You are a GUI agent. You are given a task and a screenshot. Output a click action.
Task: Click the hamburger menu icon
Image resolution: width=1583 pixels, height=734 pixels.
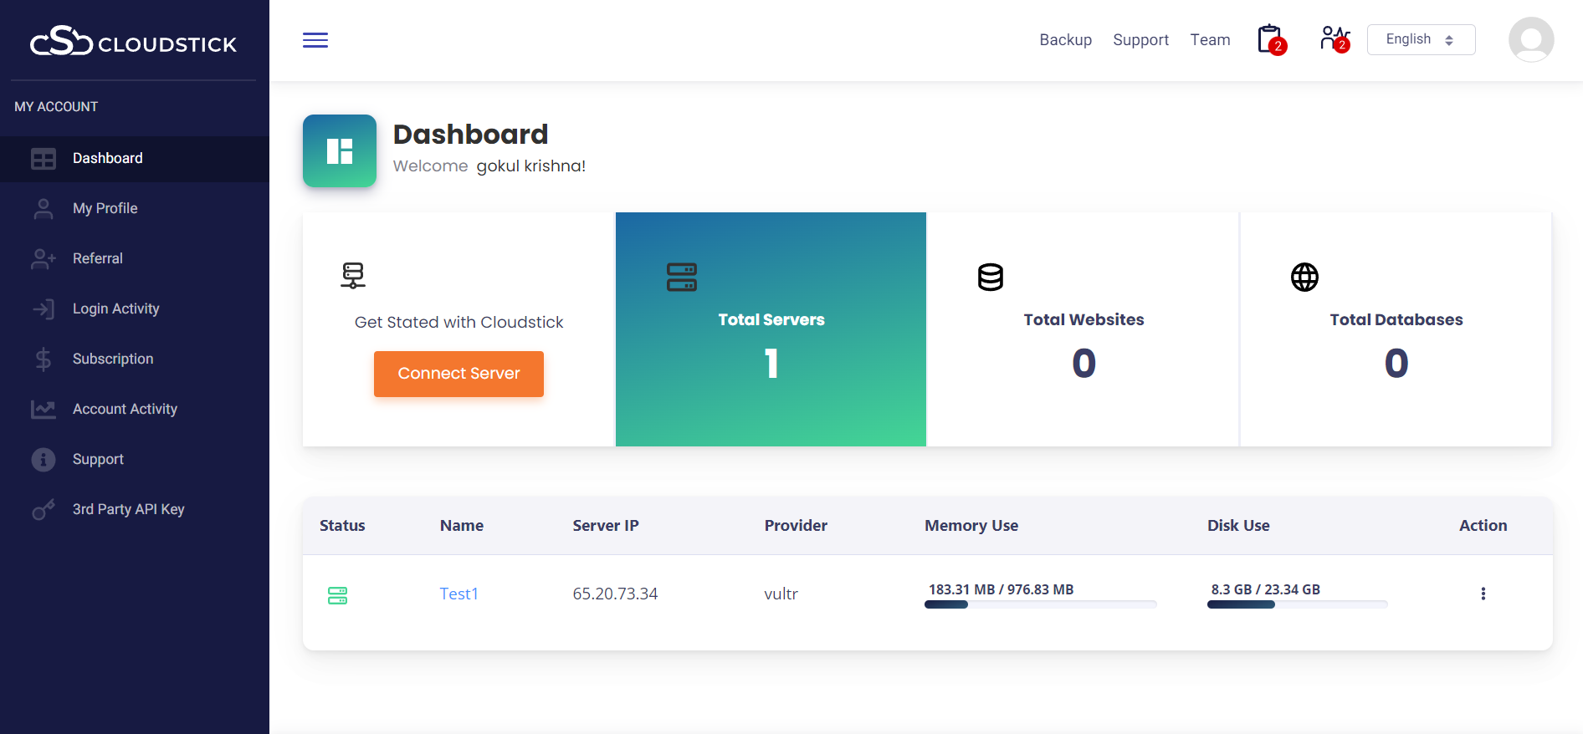[x=315, y=40]
